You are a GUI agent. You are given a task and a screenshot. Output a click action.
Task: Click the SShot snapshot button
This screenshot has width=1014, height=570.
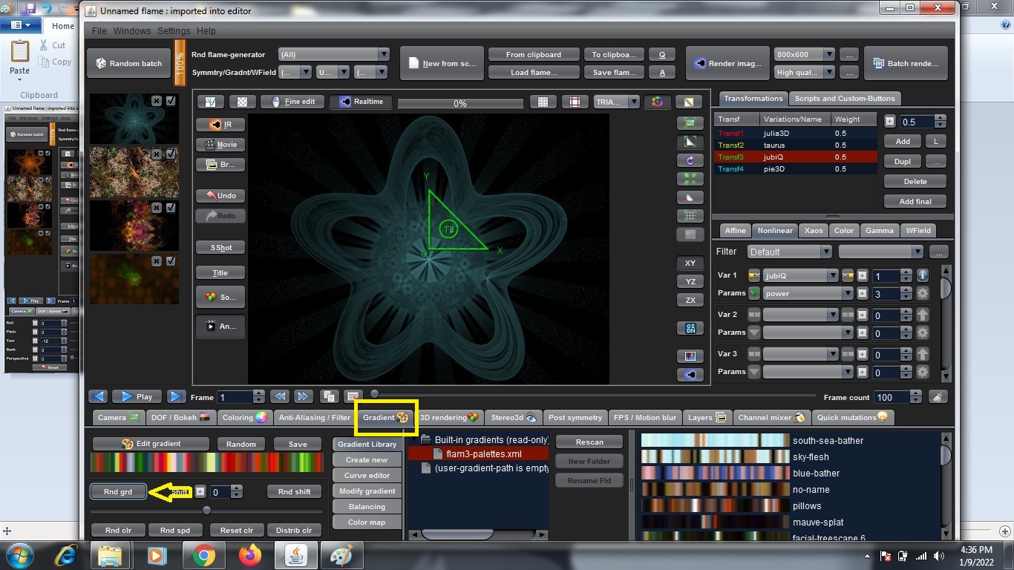(x=220, y=247)
